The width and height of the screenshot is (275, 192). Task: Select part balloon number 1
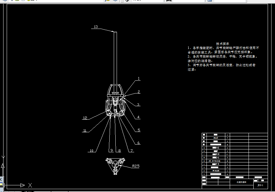tap(139, 79)
